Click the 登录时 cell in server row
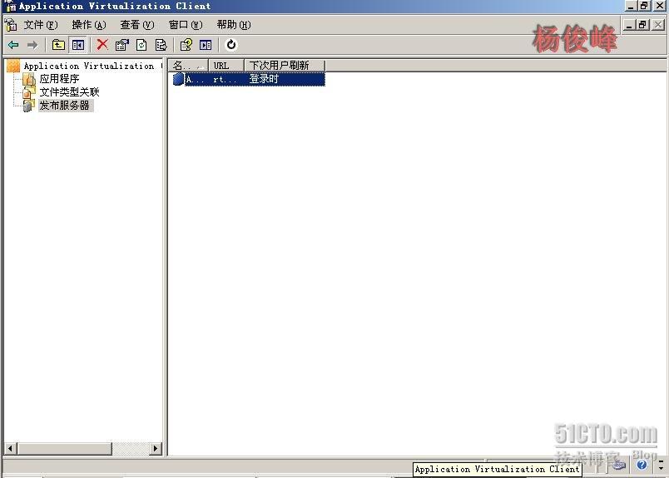Image resolution: width=669 pixels, height=478 pixels. pos(264,79)
